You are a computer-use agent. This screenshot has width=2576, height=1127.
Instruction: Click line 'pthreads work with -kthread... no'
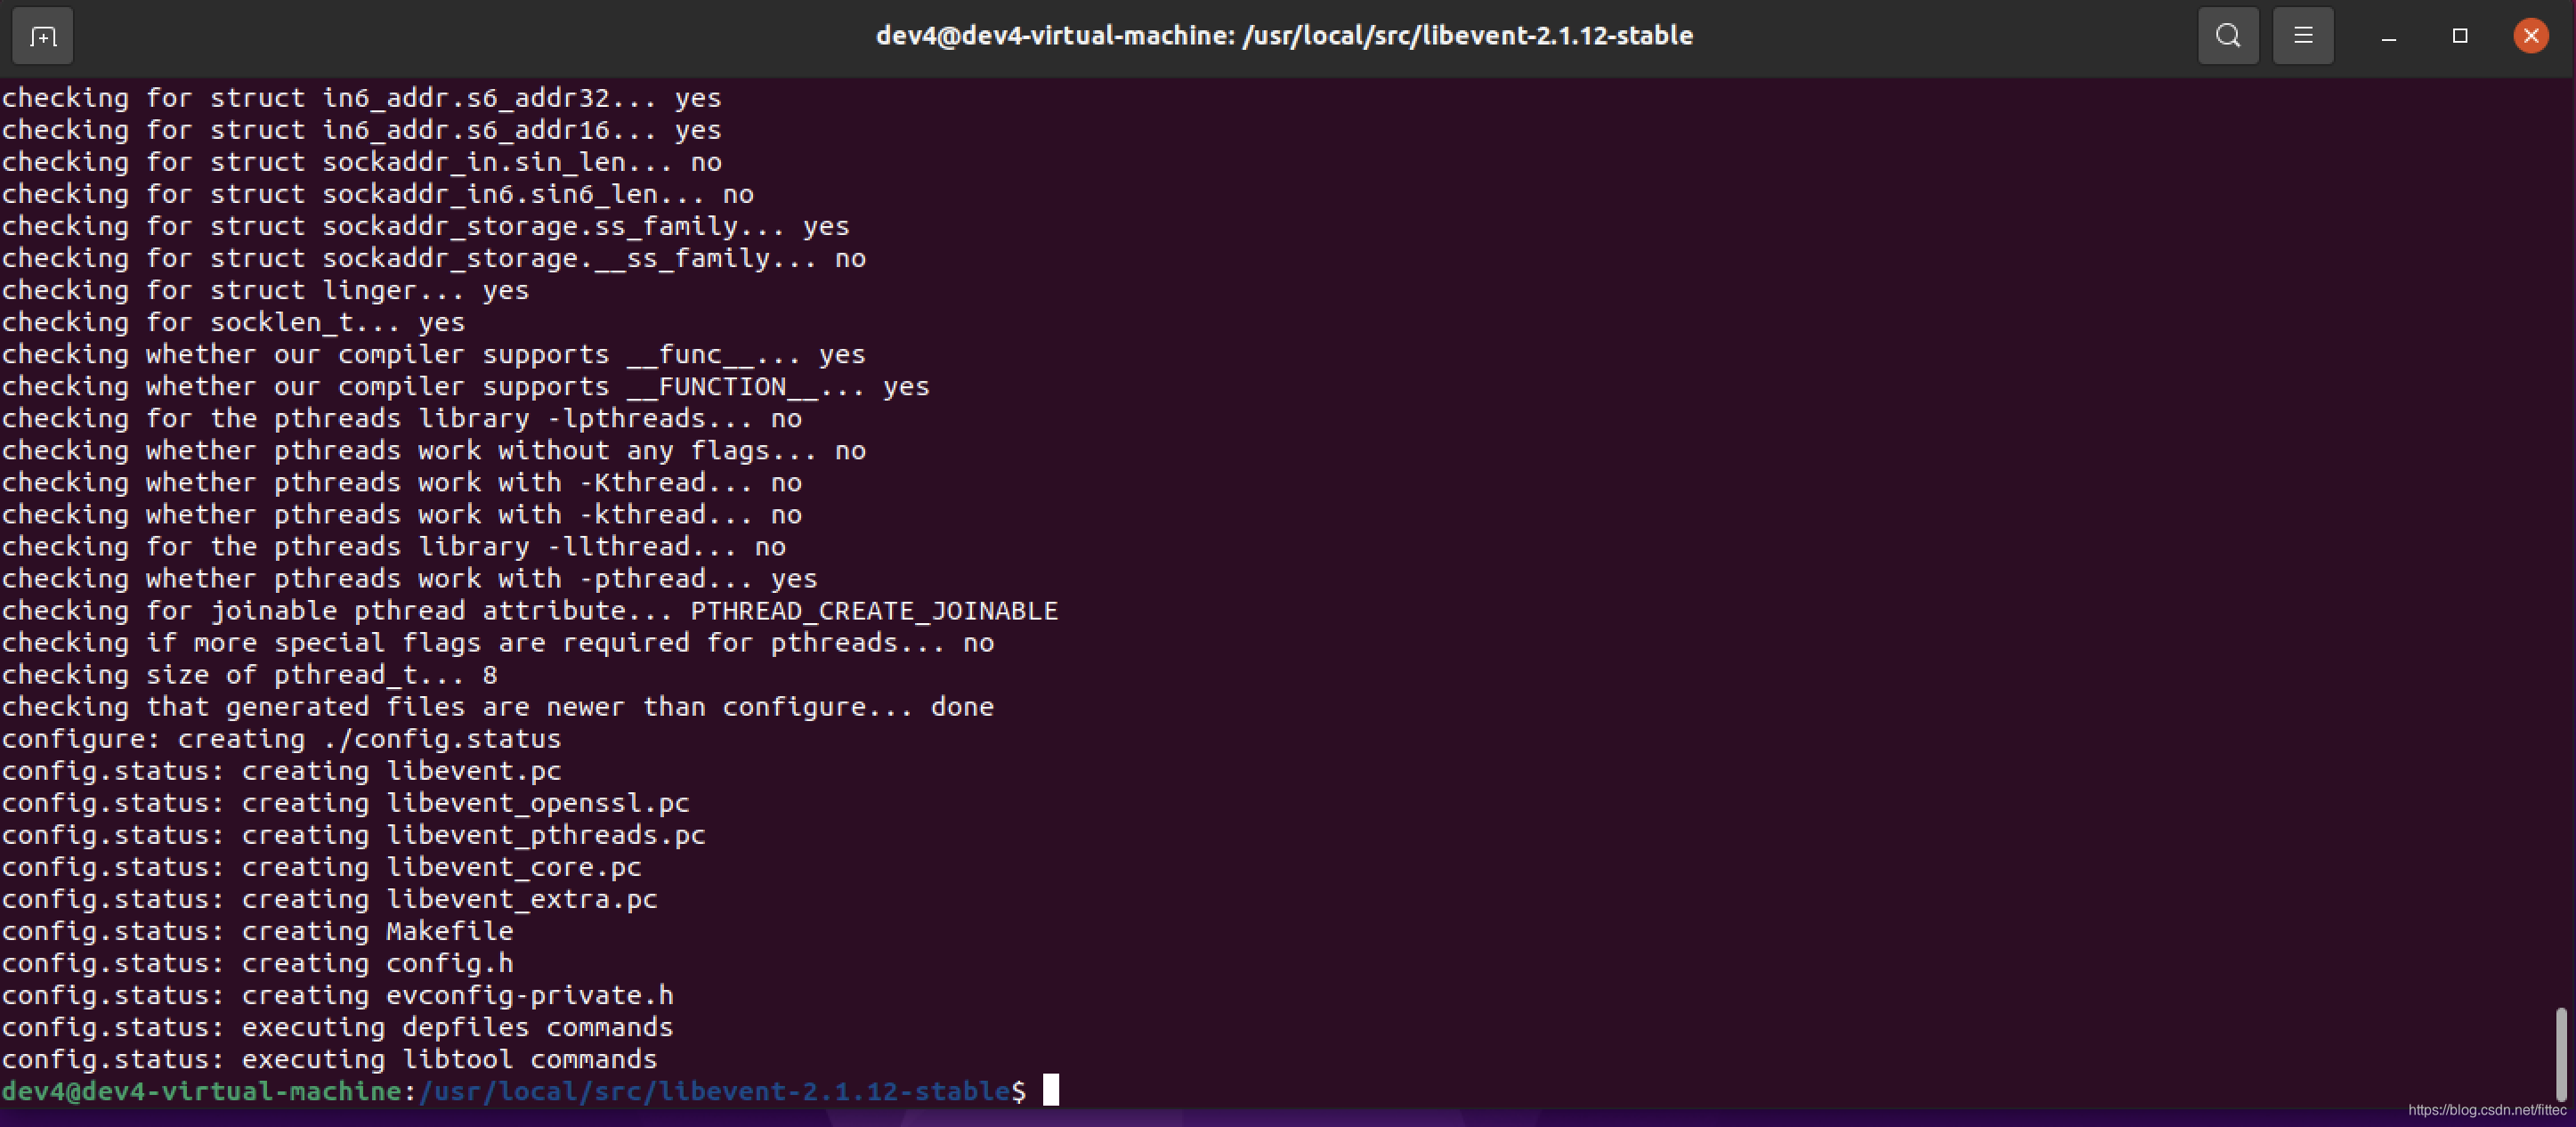[x=401, y=515]
